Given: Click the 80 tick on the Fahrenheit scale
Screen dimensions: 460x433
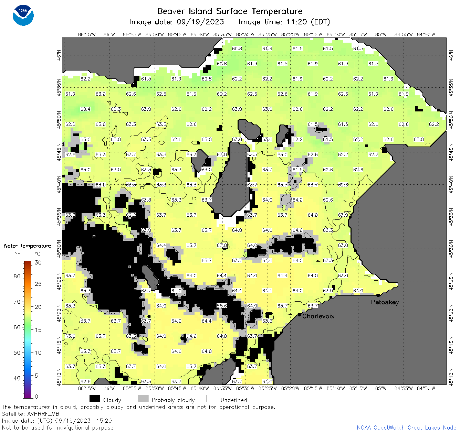Looking at the screenshot, I should click(17, 276).
